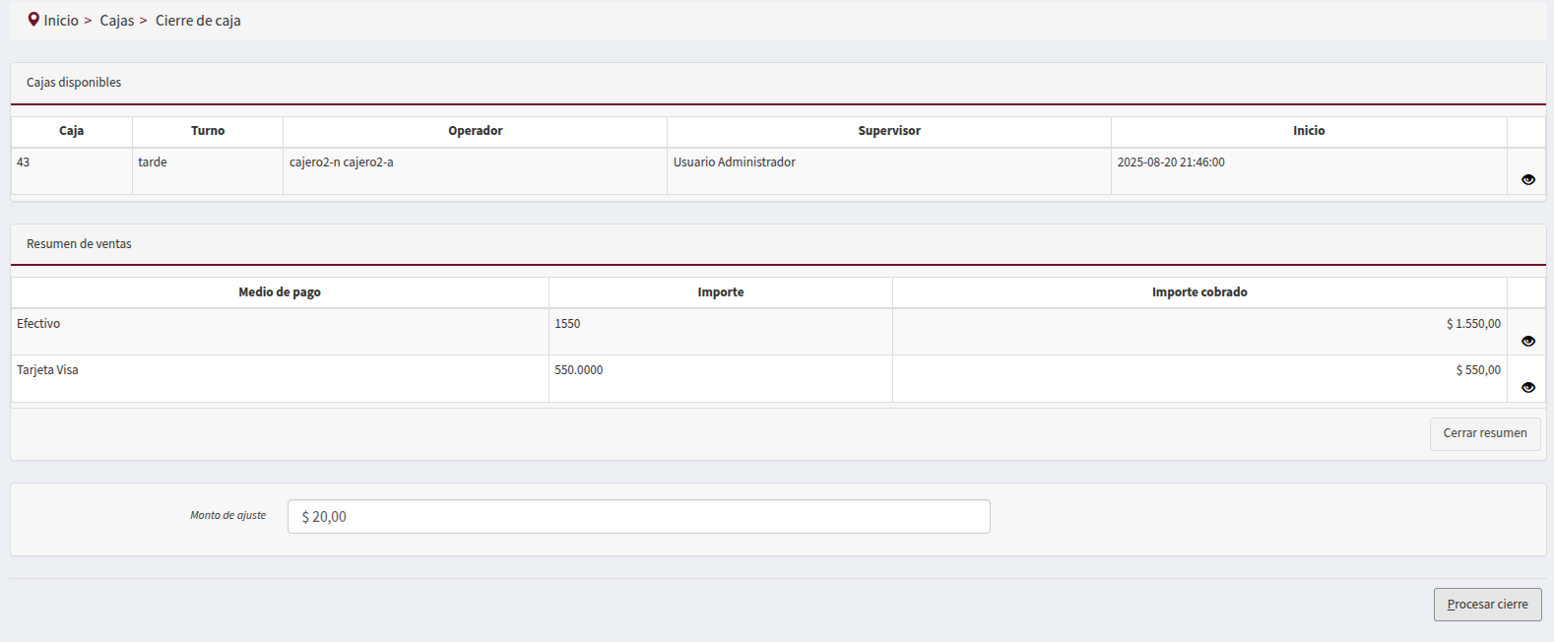1554x642 pixels.
Task: Click the Medio de pago column header
Action: [280, 292]
